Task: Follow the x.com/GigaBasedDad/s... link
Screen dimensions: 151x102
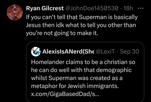Action: 65,94
